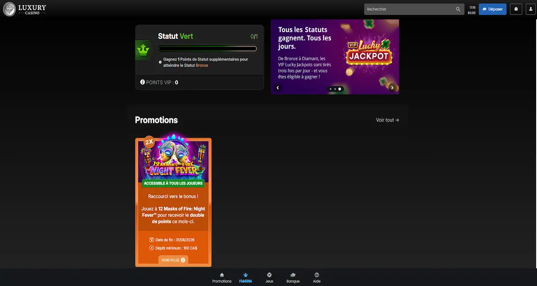
Task: Click the blue Déposer button
Action: (x=493, y=9)
